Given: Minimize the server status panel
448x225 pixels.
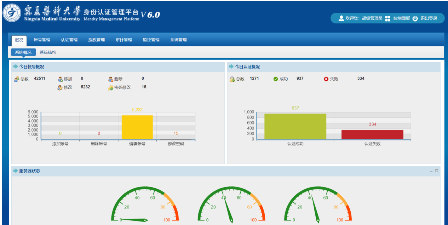Looking at the screenshot, I should 431,171.
